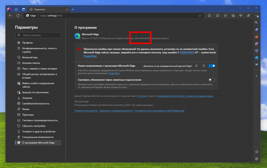Click the thumbs up feedback icon
The image size is (267, 168).
click(196, 66)
